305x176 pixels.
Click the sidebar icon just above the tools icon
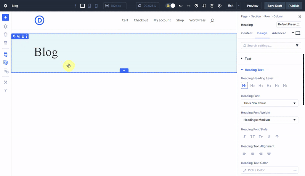6,71
